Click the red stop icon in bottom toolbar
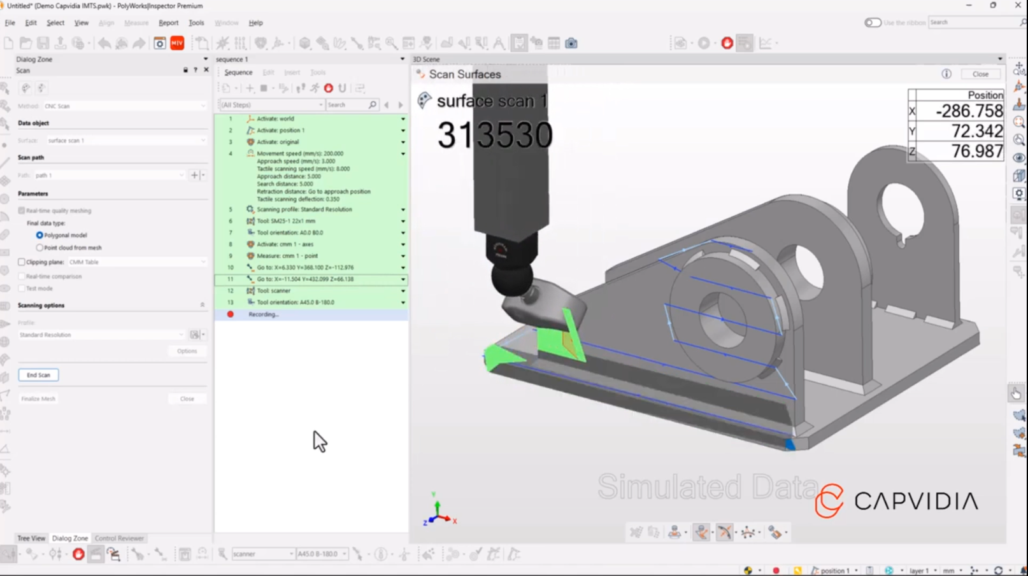The height and width of the screenshot is (576, 1028). (78, 554)
